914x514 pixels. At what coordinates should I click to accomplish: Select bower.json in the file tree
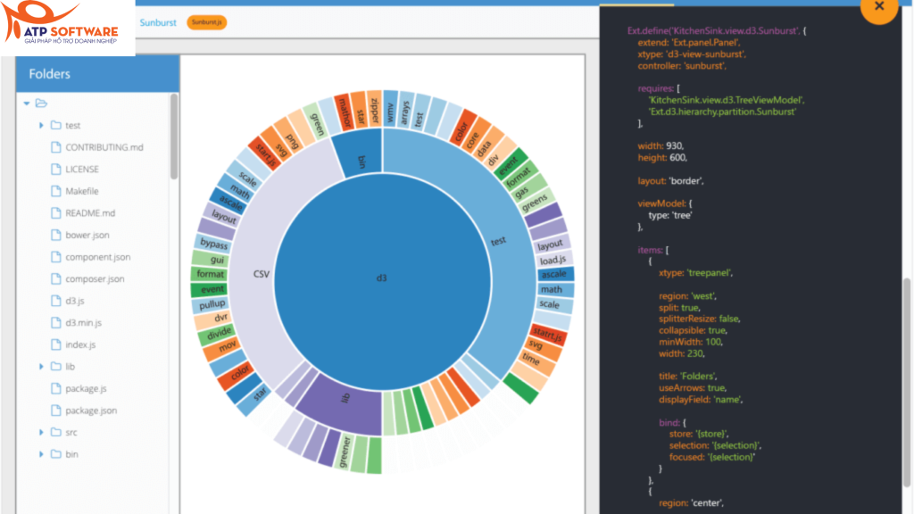[x=87, y=235]
